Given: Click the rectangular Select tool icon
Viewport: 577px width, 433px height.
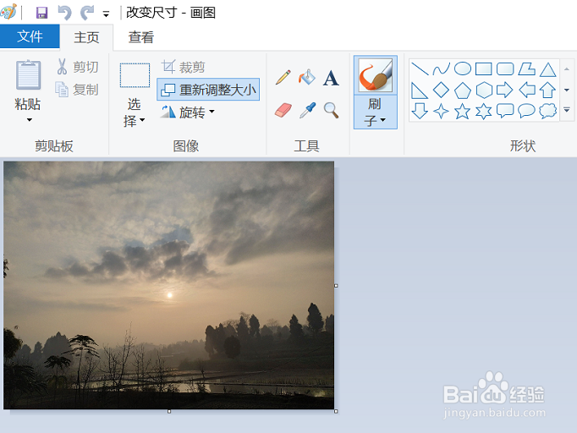Looking at the screenshot, I should [x=135, y=75].
